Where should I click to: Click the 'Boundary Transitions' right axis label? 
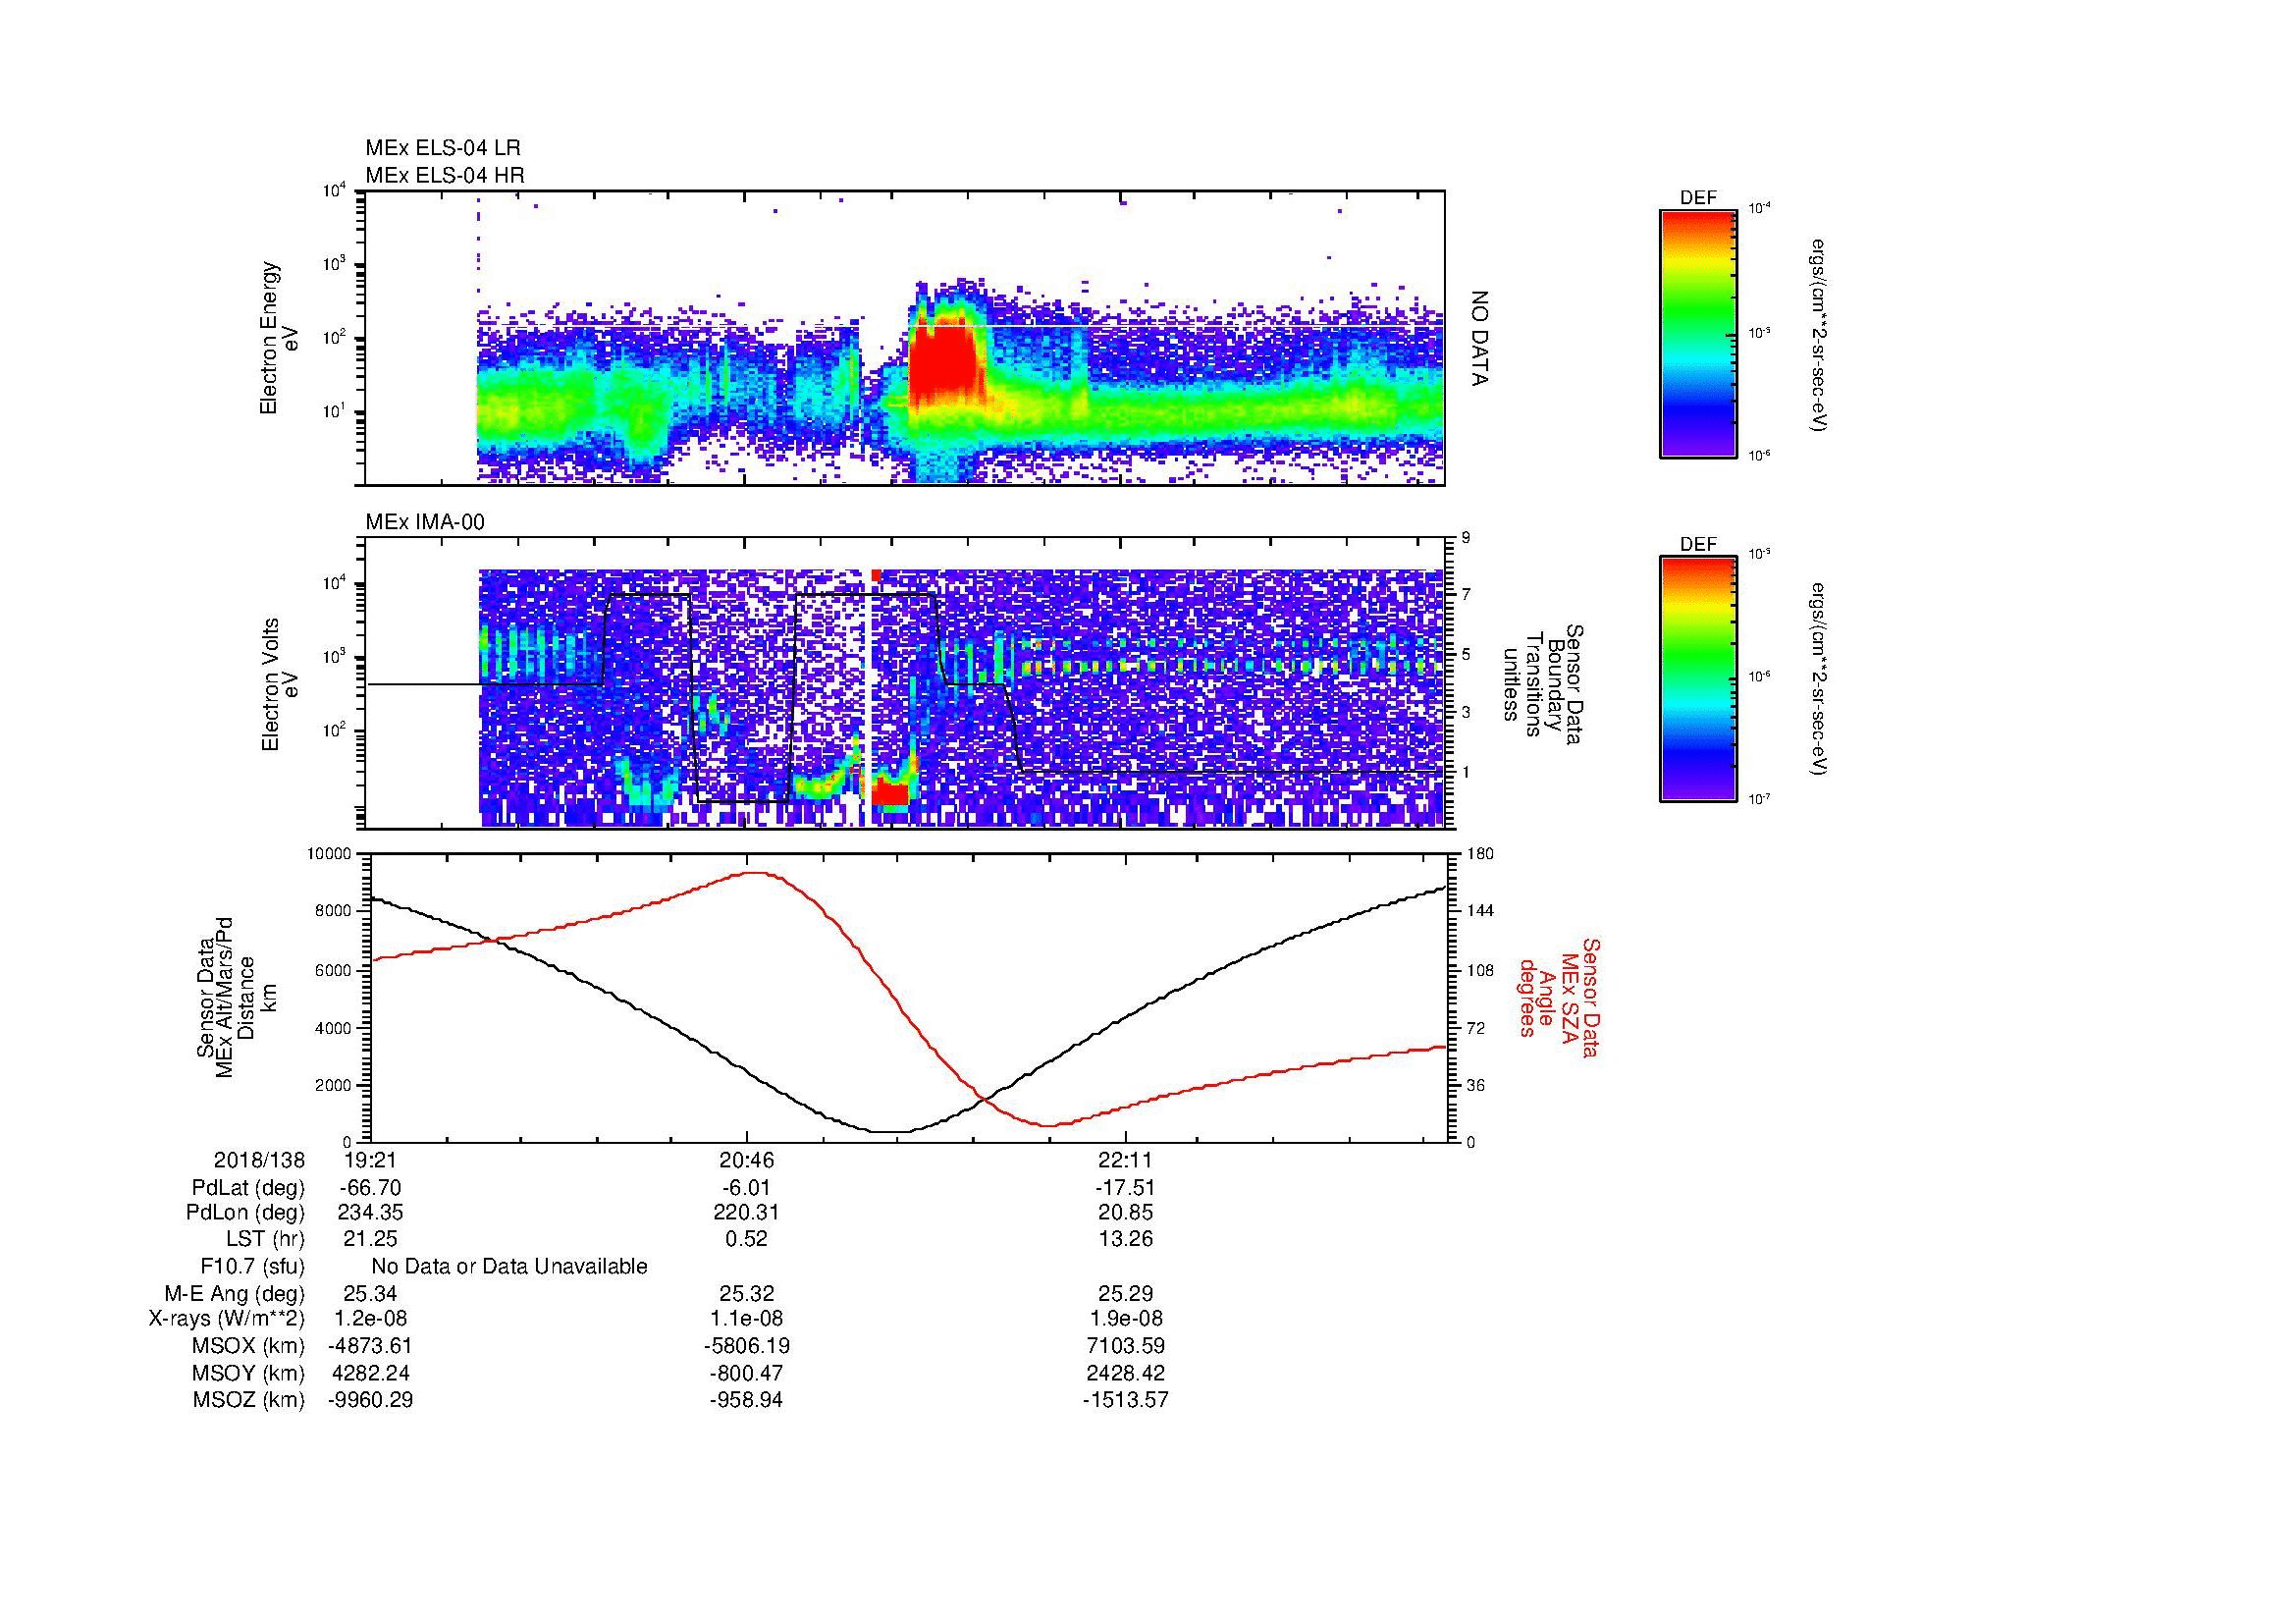click(x=1544, y=685)
